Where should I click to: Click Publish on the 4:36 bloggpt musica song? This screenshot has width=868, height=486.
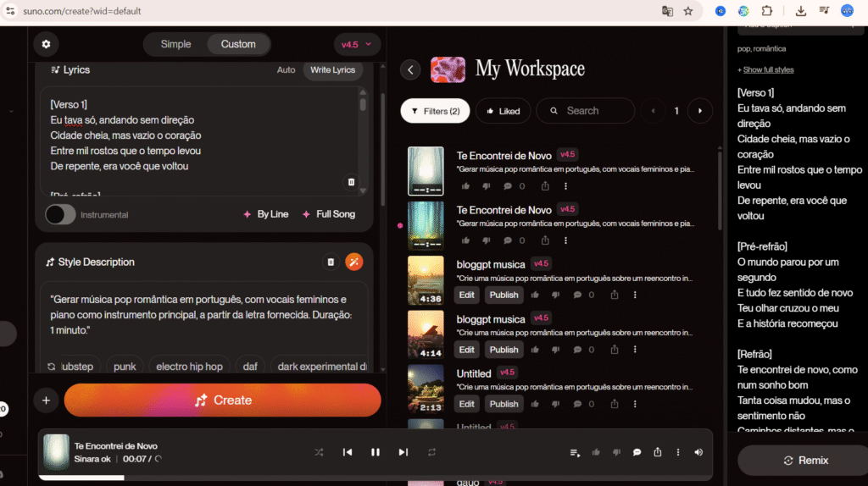pos(504,295)
